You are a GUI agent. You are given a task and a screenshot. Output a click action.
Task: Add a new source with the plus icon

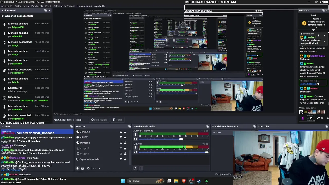77,168
